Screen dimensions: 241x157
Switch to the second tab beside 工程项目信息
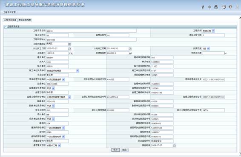tap(25, 20)
